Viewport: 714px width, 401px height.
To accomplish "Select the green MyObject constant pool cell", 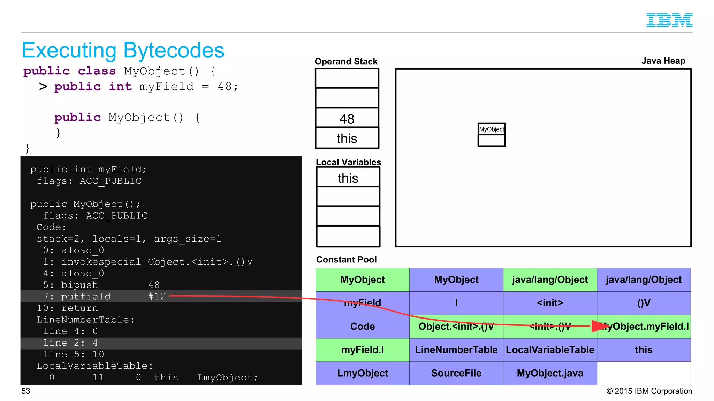I will point(363,280).
